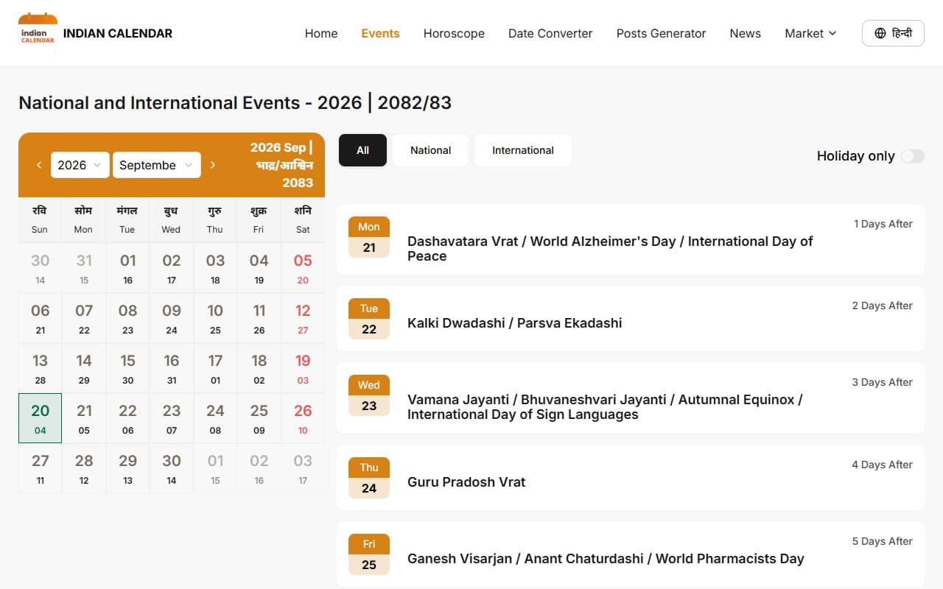
Task: Open Ganesh Visarjan / Anant Chaturdashi event
Action: point(631,554)
